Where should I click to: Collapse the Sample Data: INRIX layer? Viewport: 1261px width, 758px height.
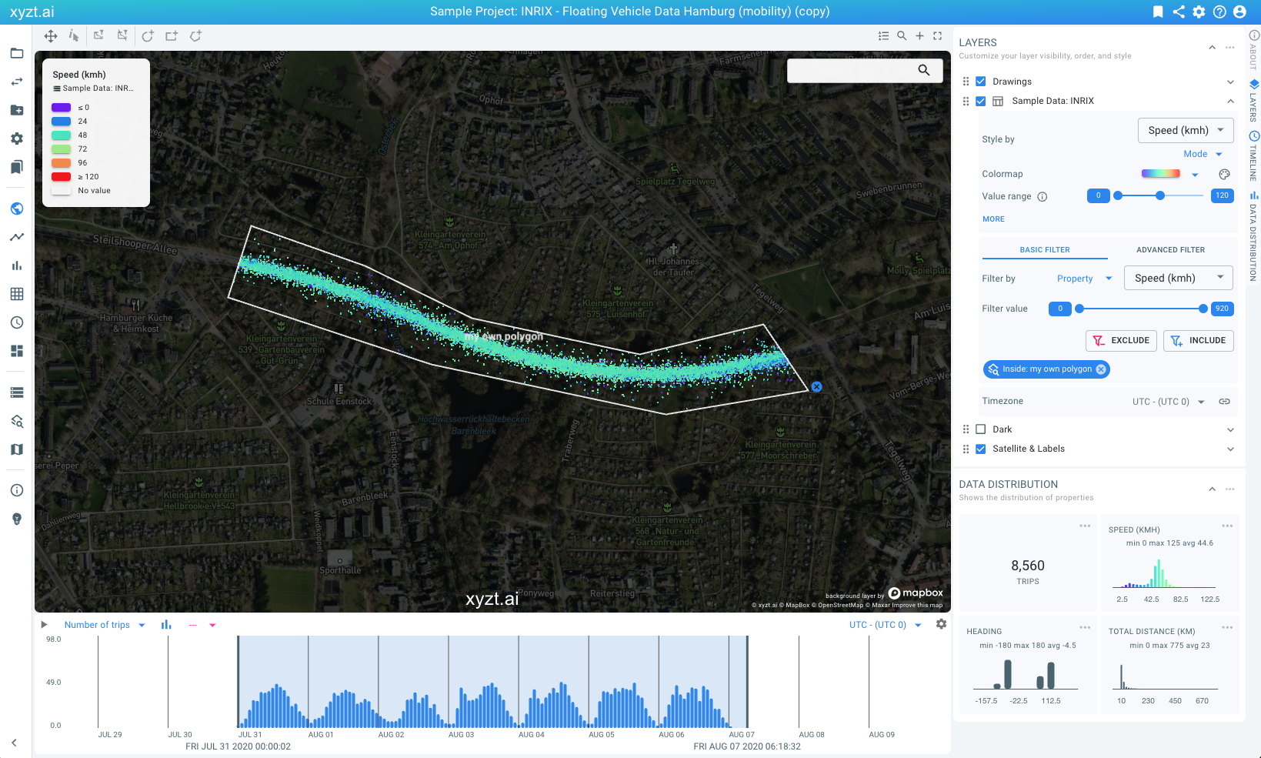[1230, 101]
